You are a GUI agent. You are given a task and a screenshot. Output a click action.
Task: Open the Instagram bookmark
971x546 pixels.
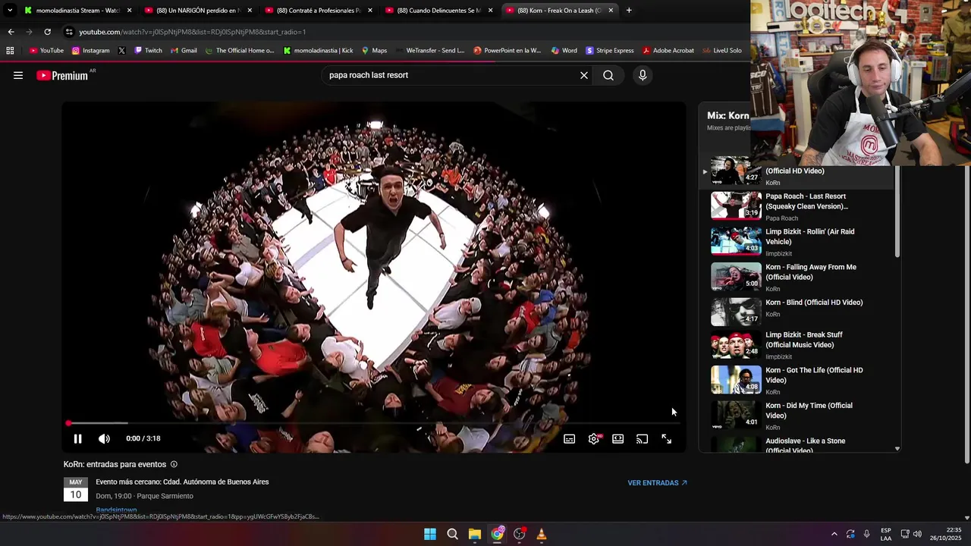point(90,50)
